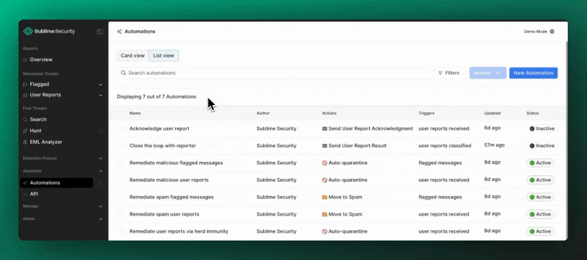Screen dimensions: 587x260
Task: Click 'user reports classified' trigger text
Action: coord(445,146)
